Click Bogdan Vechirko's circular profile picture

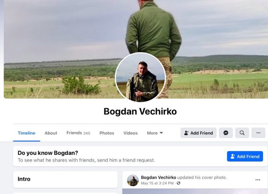click(140, 78)
